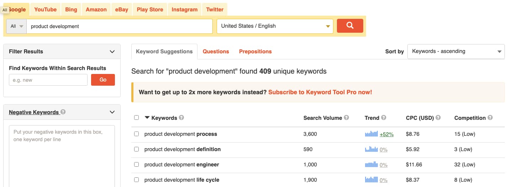Tick checkbox for product development definition
The image size is (507, 187).
(x=136, y=149)
